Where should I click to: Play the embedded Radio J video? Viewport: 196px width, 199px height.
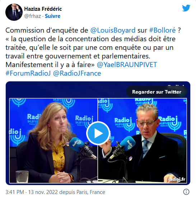pyautogui.click(x=98, y=133)
